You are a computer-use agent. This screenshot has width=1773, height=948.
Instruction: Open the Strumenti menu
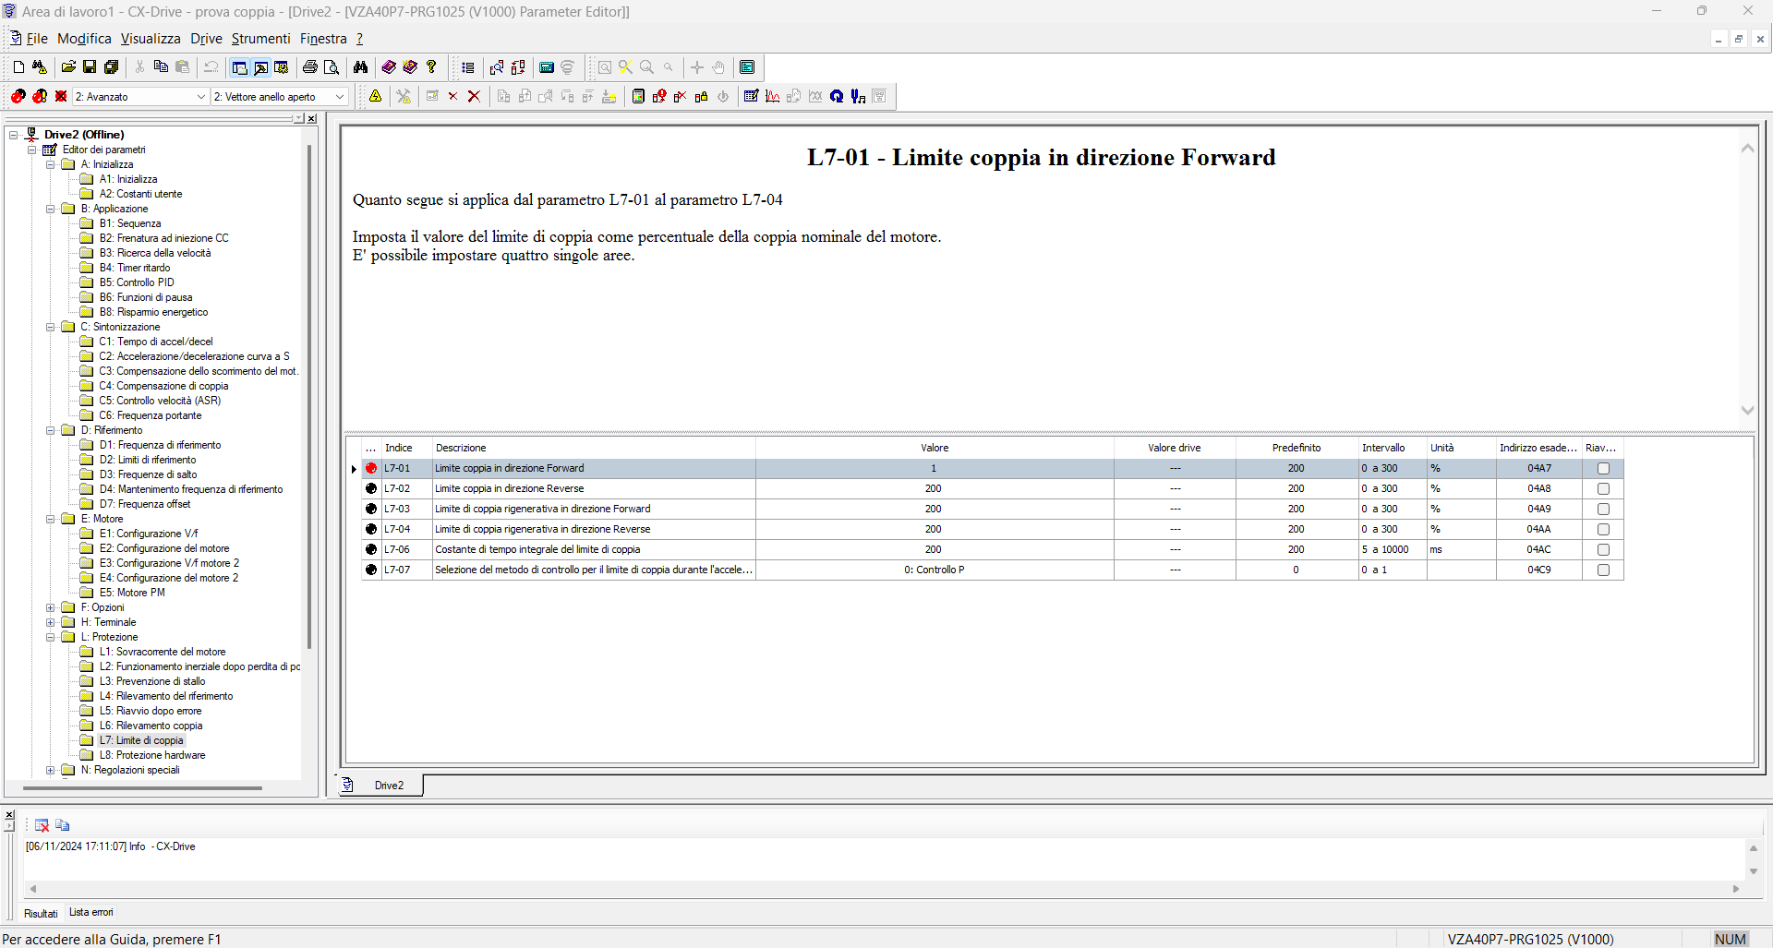pos(260,39)
